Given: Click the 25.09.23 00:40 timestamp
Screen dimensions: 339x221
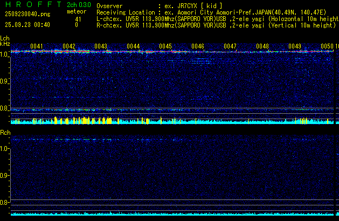Looking at the screenshot, I should pyautogui.click(x=27, y=25).
